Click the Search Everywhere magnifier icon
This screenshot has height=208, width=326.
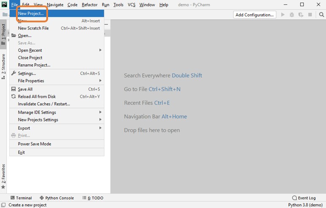click(x=321, y=15)
